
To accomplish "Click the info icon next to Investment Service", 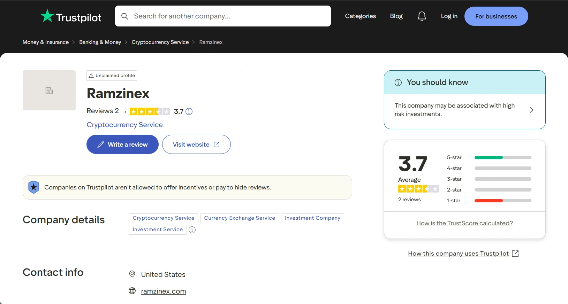I will [x=192, y=230].
